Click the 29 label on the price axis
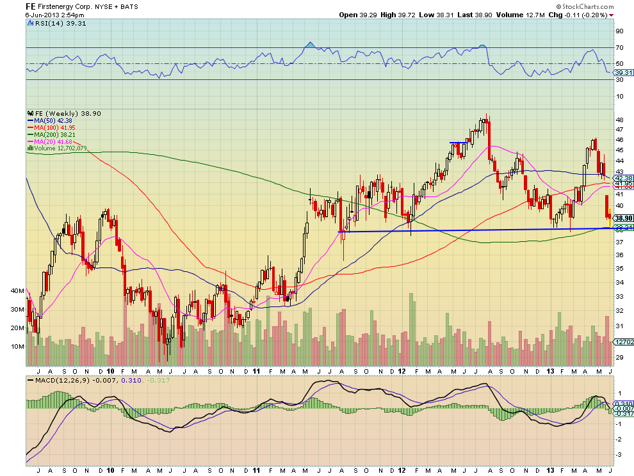Viewport: 634px width, 476px height. 621,357
